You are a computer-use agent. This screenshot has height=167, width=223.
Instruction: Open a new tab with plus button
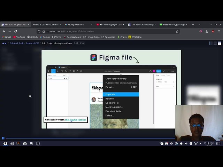193,25
